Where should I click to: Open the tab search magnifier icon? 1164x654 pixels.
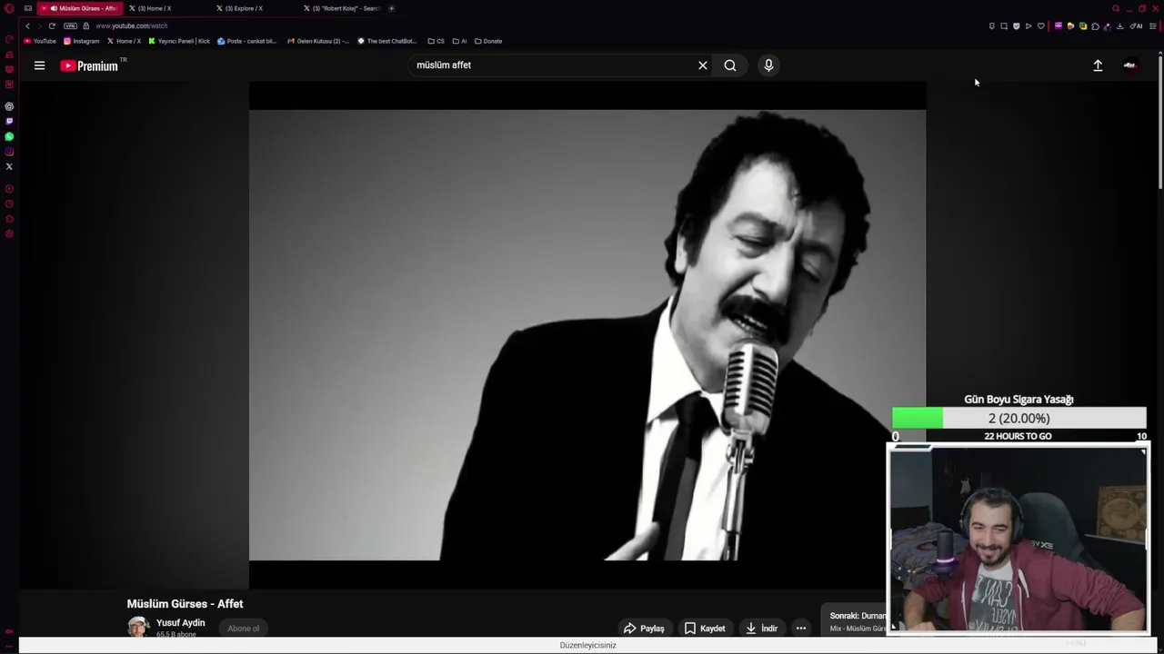click(1116, 8)
